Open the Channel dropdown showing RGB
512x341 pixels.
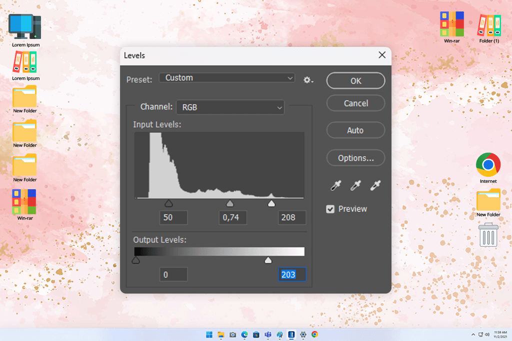coord(230,107)
